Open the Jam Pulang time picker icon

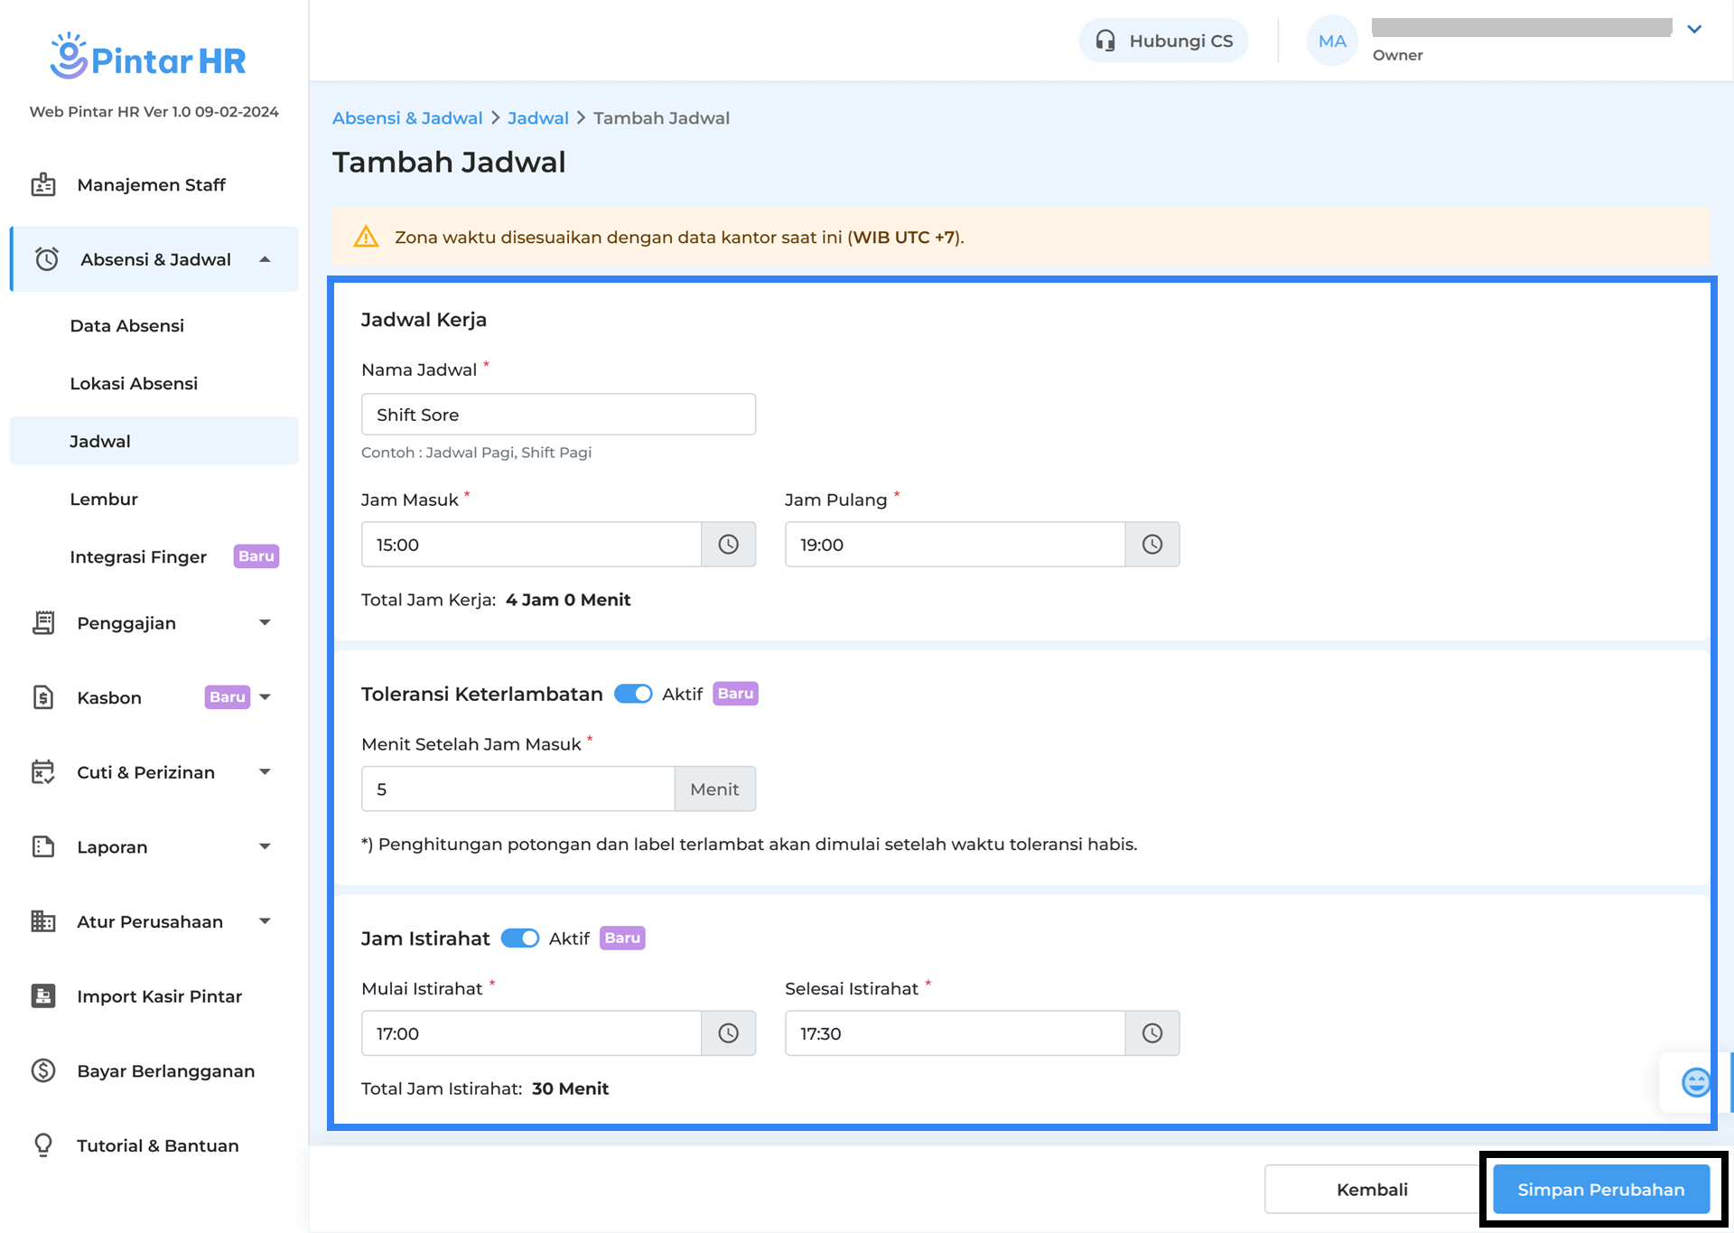(1151, 545)
